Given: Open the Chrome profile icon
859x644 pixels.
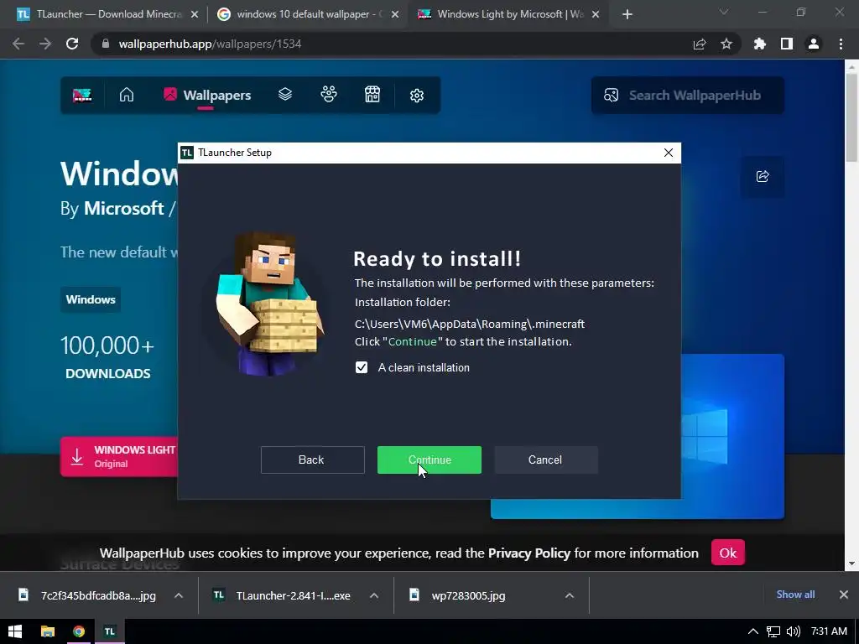Looking at the screenshot, I should (x=814, y=44).
